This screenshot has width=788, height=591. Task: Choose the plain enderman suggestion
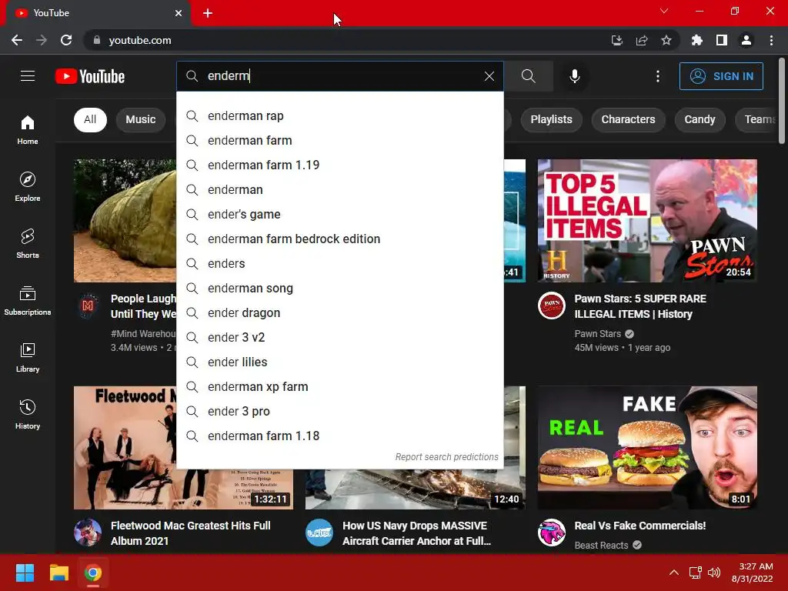[x=340, y=190]
